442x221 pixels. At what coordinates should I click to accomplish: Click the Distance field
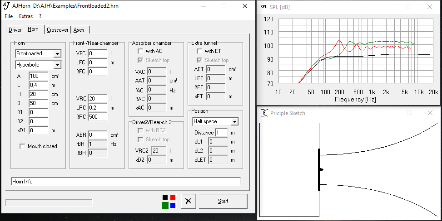[221, 133]
